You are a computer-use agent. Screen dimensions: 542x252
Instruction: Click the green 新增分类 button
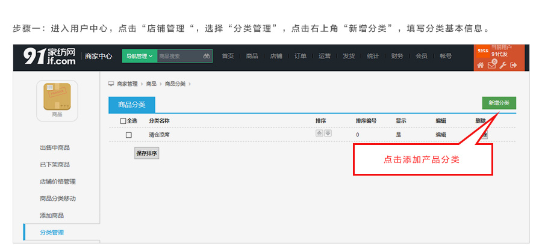point(499,103)
